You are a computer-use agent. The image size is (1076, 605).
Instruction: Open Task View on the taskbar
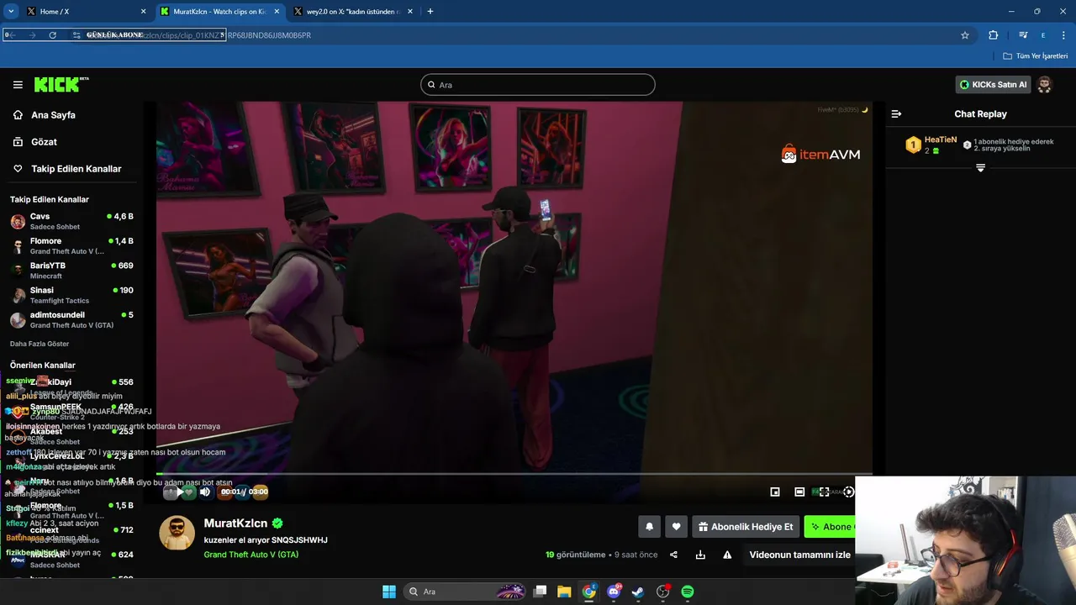(x=541, y=592)
